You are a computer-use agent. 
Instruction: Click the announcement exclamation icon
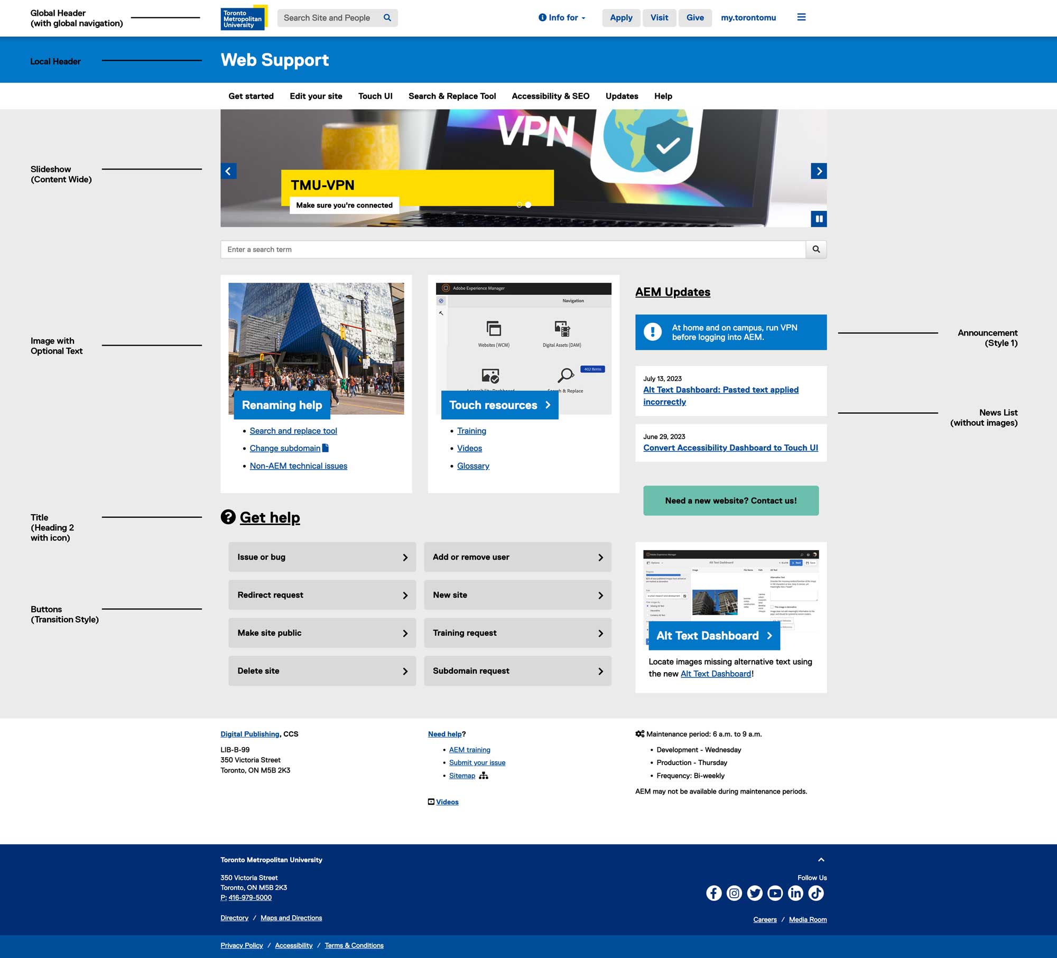(653, 332)
